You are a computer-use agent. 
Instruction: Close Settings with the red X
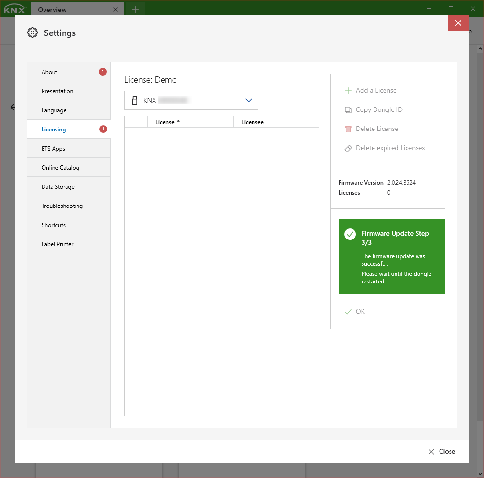pos(458,23)
